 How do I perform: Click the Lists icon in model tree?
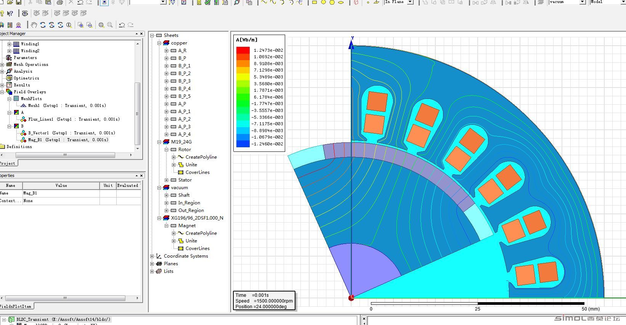point(159,271)
